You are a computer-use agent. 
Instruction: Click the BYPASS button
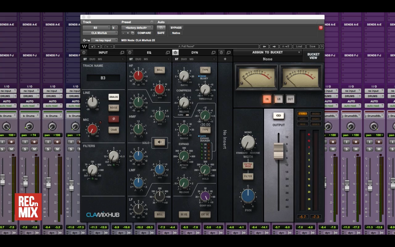pos(176,28)
